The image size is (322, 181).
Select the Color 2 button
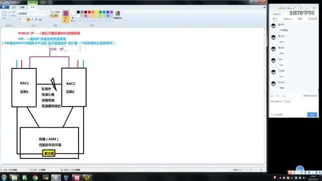tap(73, 16)
